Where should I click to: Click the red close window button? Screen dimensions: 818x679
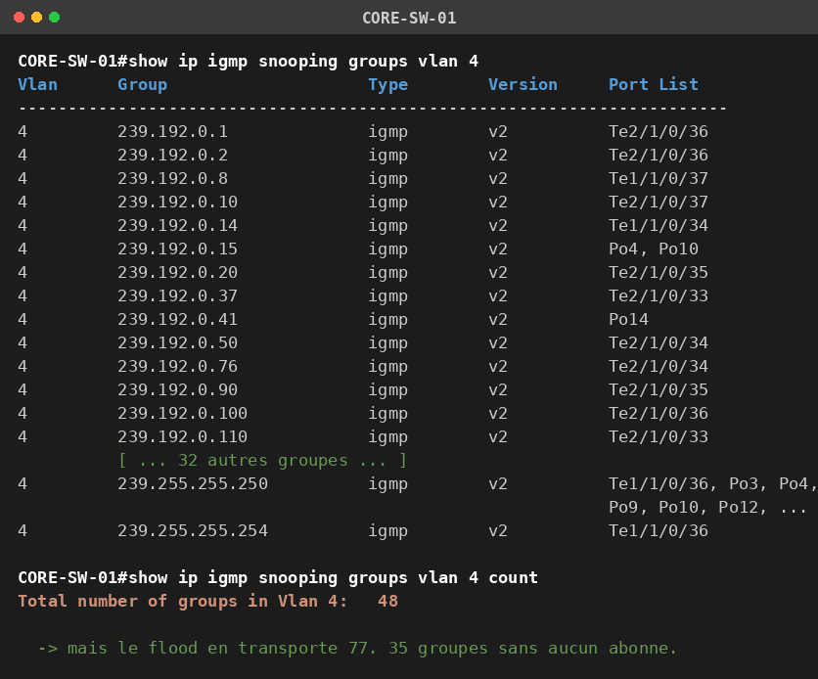20,18
